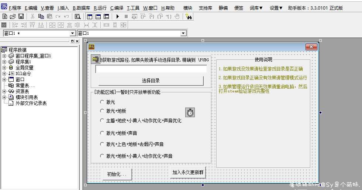Image resolution: width=362 pixels, height=190 pixels.
Task: Click the same height sizing icon
Action: [x=115, y=25]
